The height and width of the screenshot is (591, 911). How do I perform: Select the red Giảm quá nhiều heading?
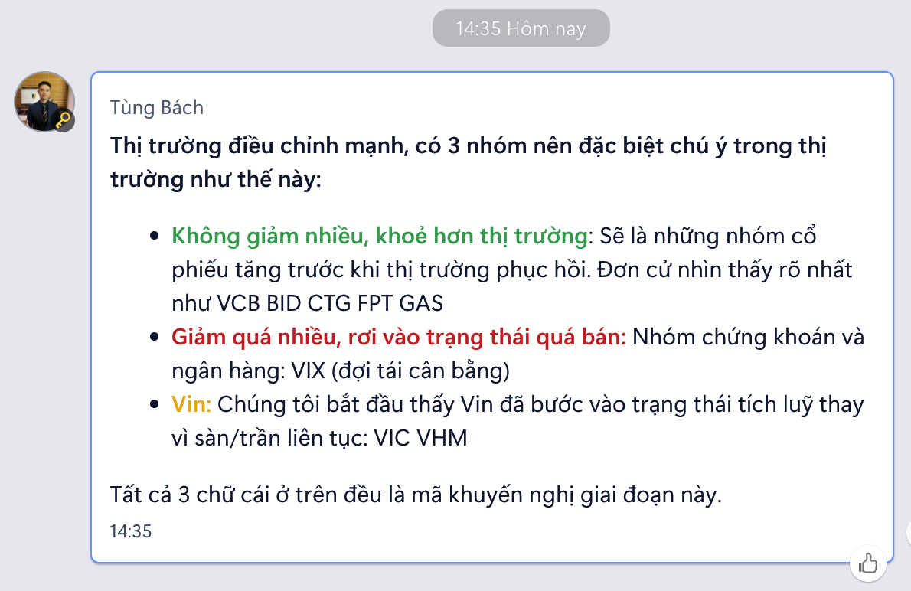[399, 337]
